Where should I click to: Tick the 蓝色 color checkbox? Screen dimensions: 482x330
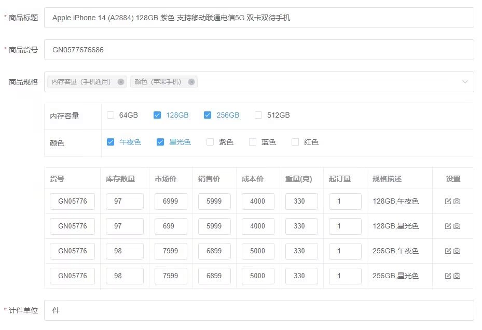coord(252,142)
